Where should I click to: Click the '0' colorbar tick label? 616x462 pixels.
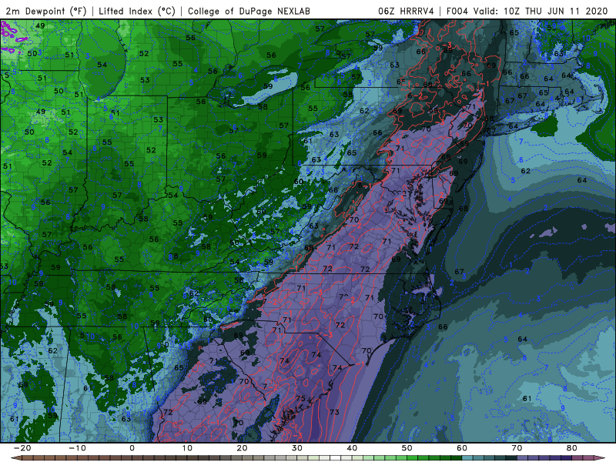click(132, 448)
